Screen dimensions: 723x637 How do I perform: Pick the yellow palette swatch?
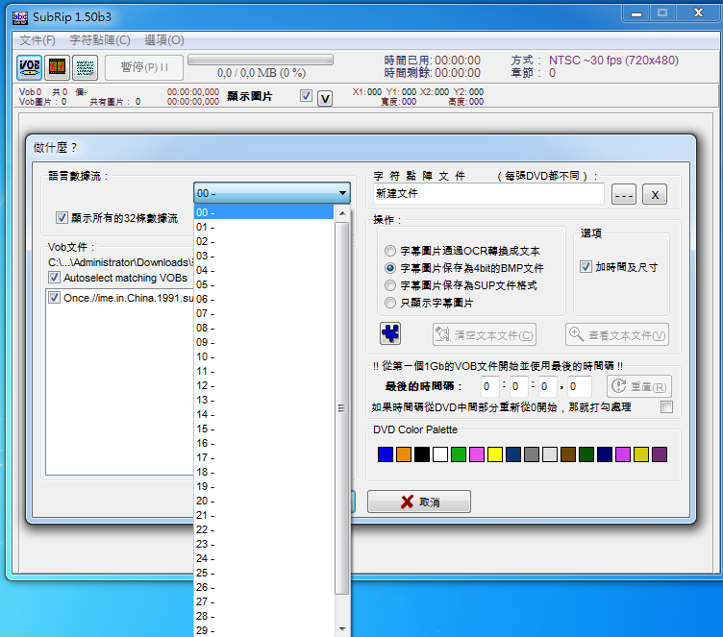(495, 454)
